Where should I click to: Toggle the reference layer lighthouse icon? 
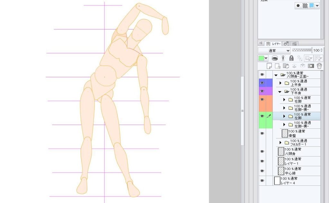283,58
